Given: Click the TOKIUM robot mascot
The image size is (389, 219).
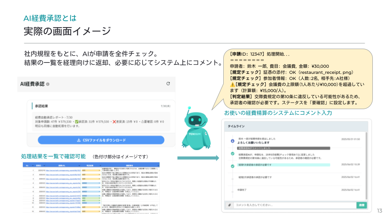Looking at the screenshot, I should point(196,128).
